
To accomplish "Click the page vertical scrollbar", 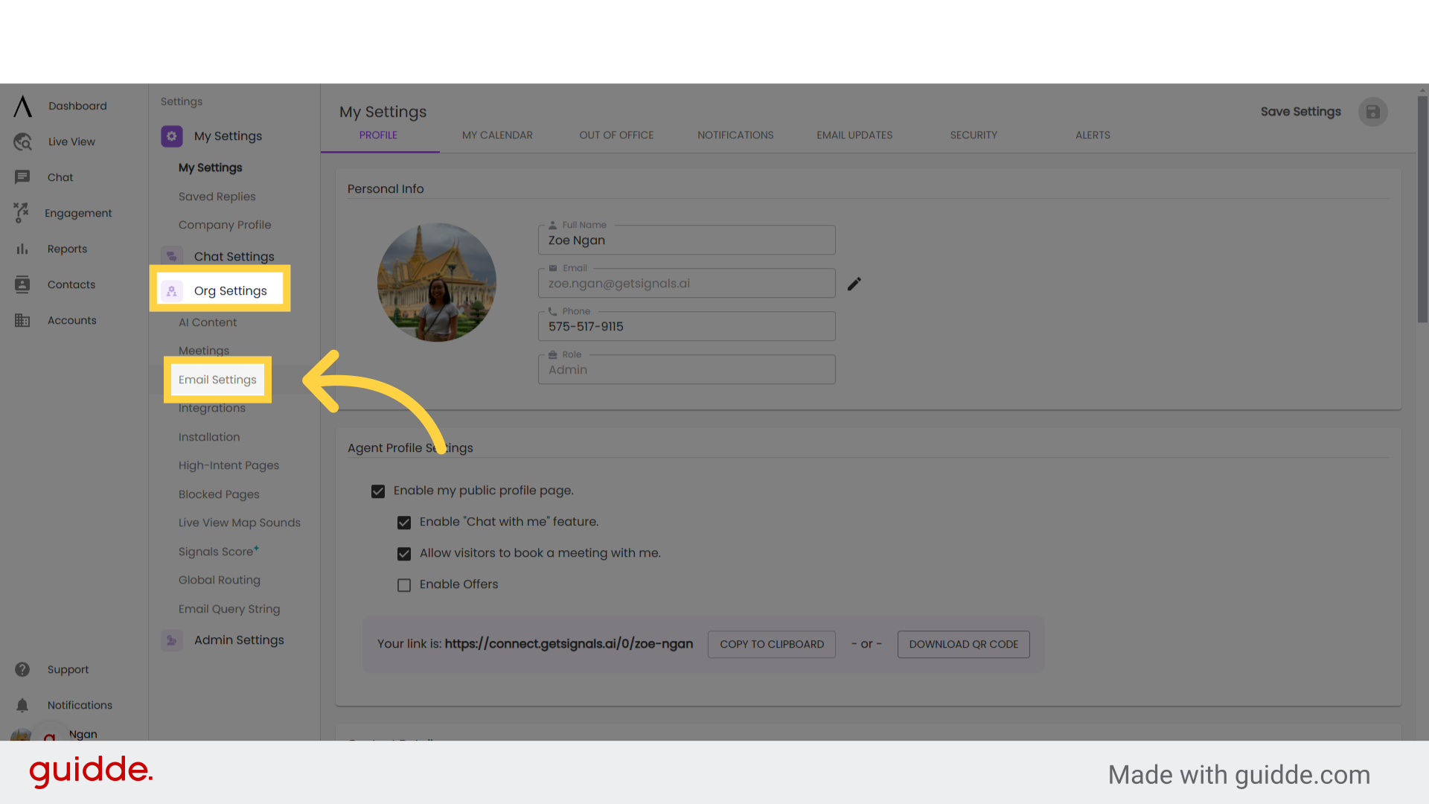I will [x=1422, y=208].
